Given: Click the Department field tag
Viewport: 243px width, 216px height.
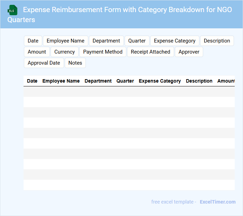Looking at the screenshot, I should point(106,41).
